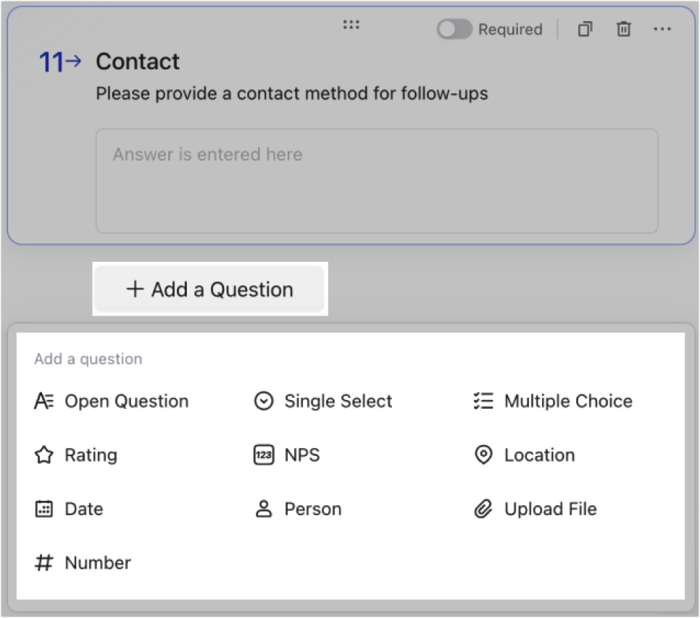The width and height of the screenshot is (700, 618).
Task: Click the question number 11 arrow
Action: (59, 62)
